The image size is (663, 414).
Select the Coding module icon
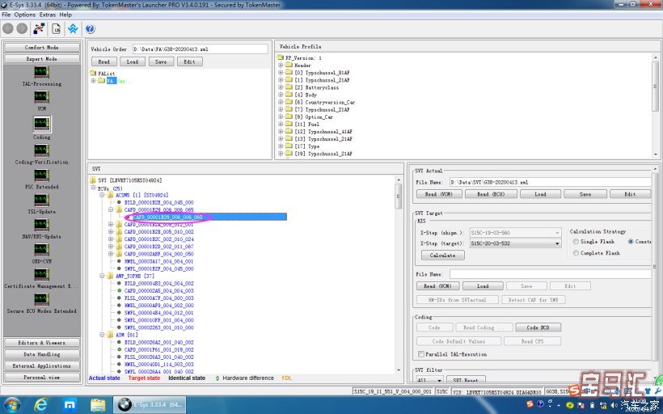[41, 124]
